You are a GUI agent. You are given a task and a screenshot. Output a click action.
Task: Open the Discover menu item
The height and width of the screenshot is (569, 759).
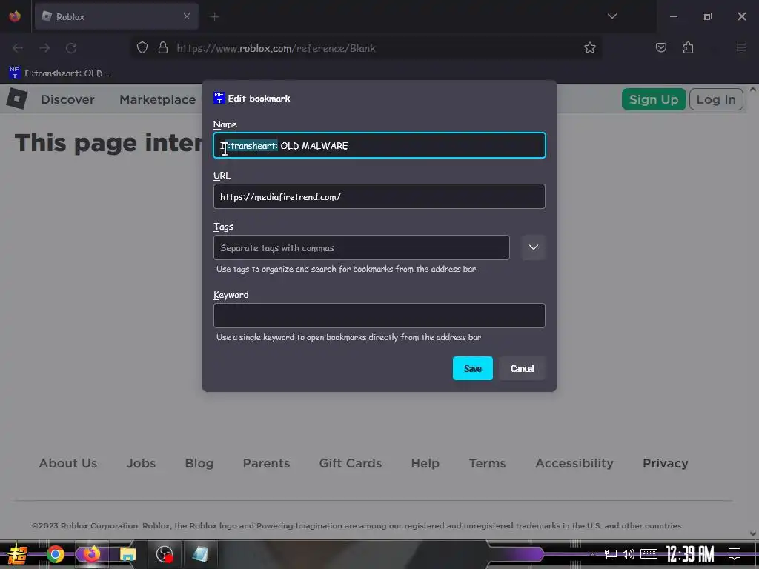click(x=67, y=99)
